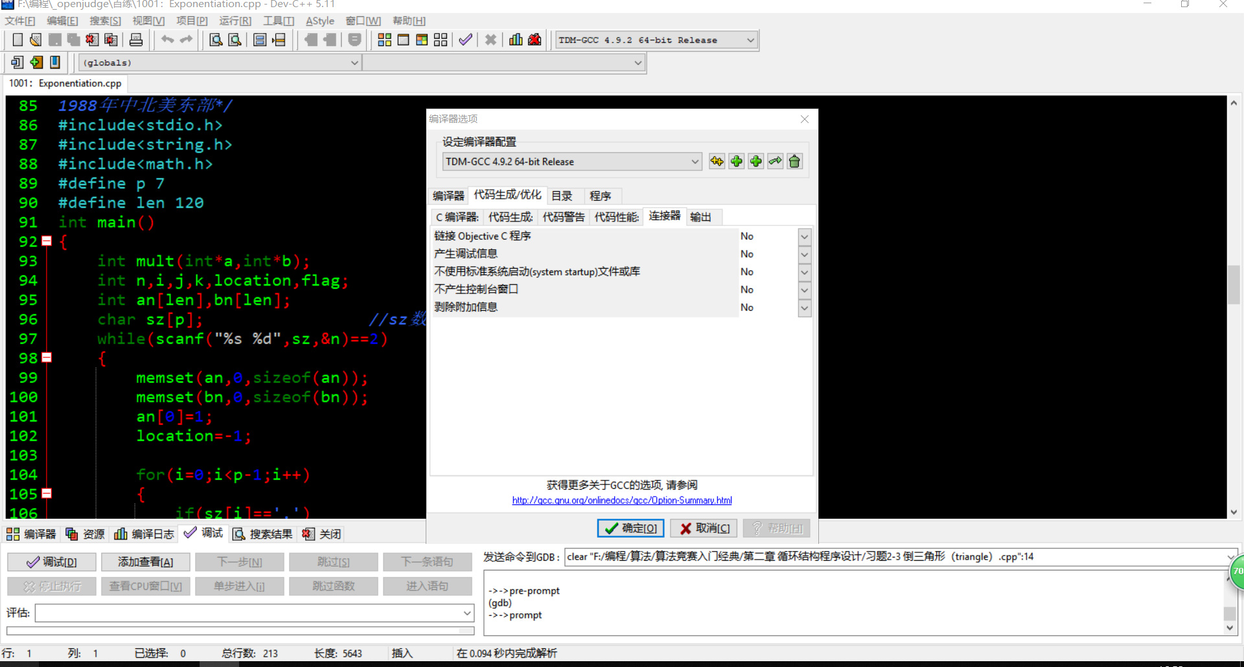Close the compiler options dialog
Viewport: 1244px width, 667px height.
[x=804, y=119]
